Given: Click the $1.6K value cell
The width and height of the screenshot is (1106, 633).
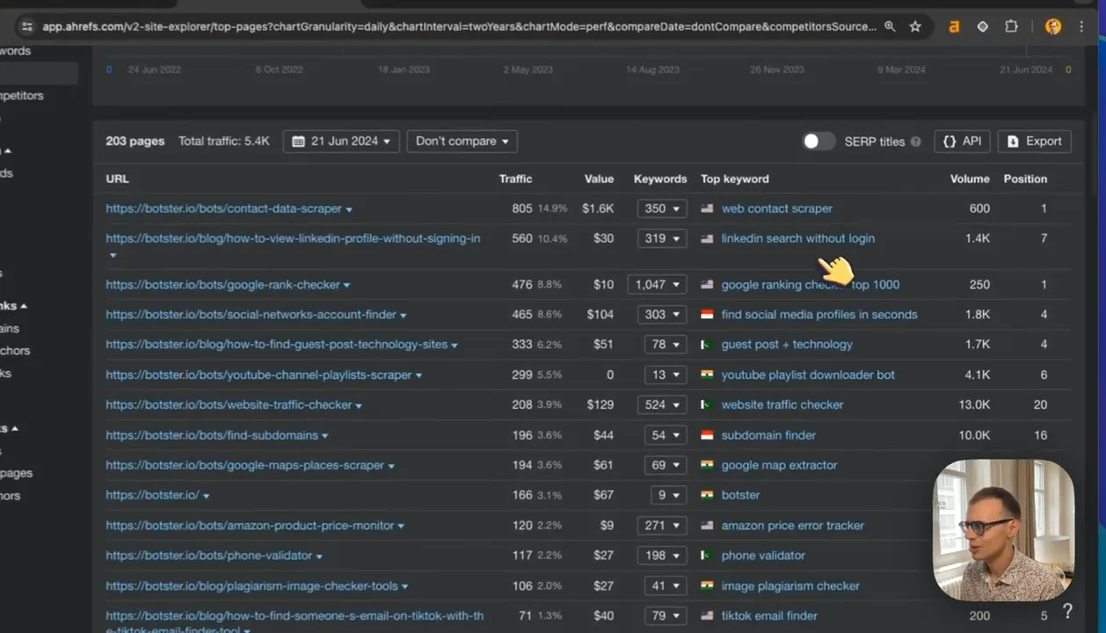Looking at the screenshot, I should pos(598,208).
